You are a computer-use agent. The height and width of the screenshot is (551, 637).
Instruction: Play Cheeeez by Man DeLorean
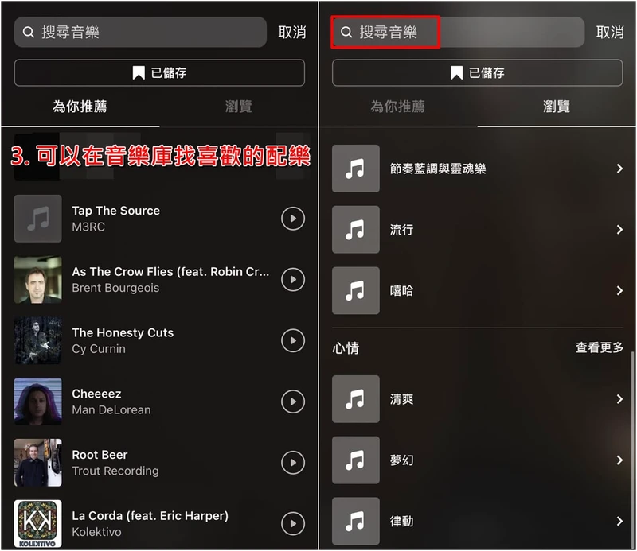click(x=293, y=402)
